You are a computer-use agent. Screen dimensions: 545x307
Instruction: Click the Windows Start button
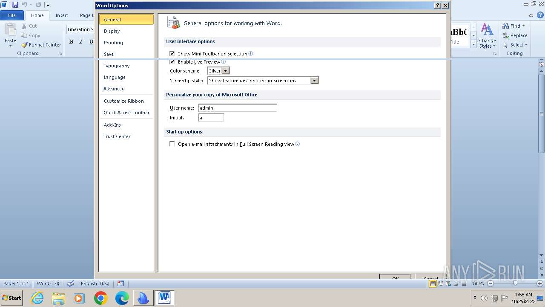coord(12,298)
